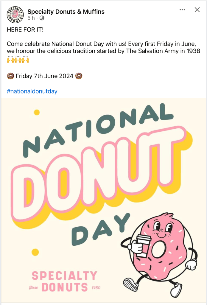207x305 pixels.
Task: Open the three-dots post options menu
Action: (x=182, y=10)
